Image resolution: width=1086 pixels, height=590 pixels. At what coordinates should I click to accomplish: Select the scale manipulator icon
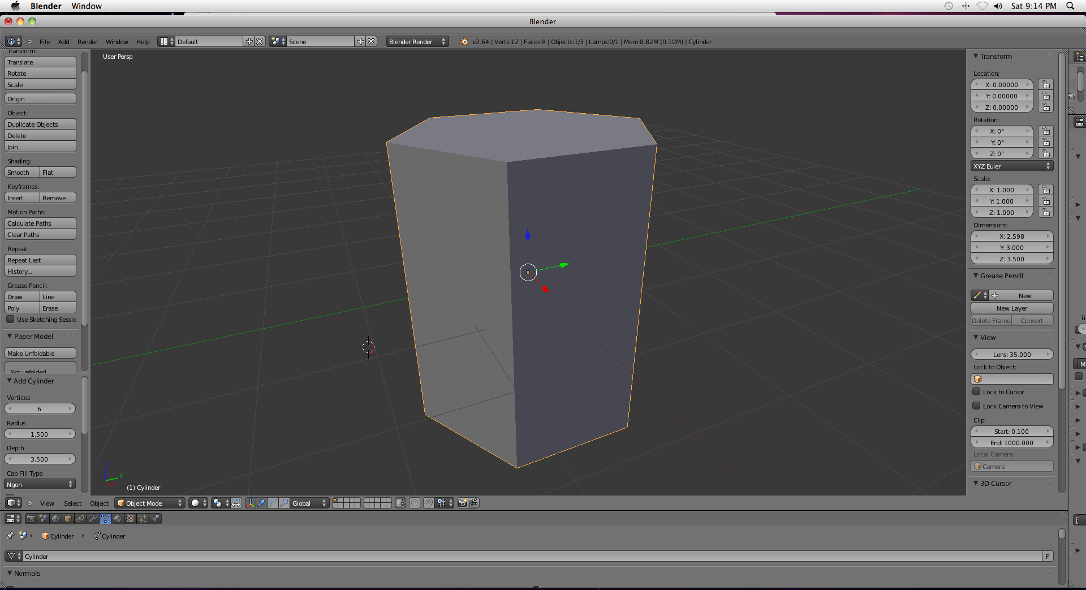(x=284, y=503)
